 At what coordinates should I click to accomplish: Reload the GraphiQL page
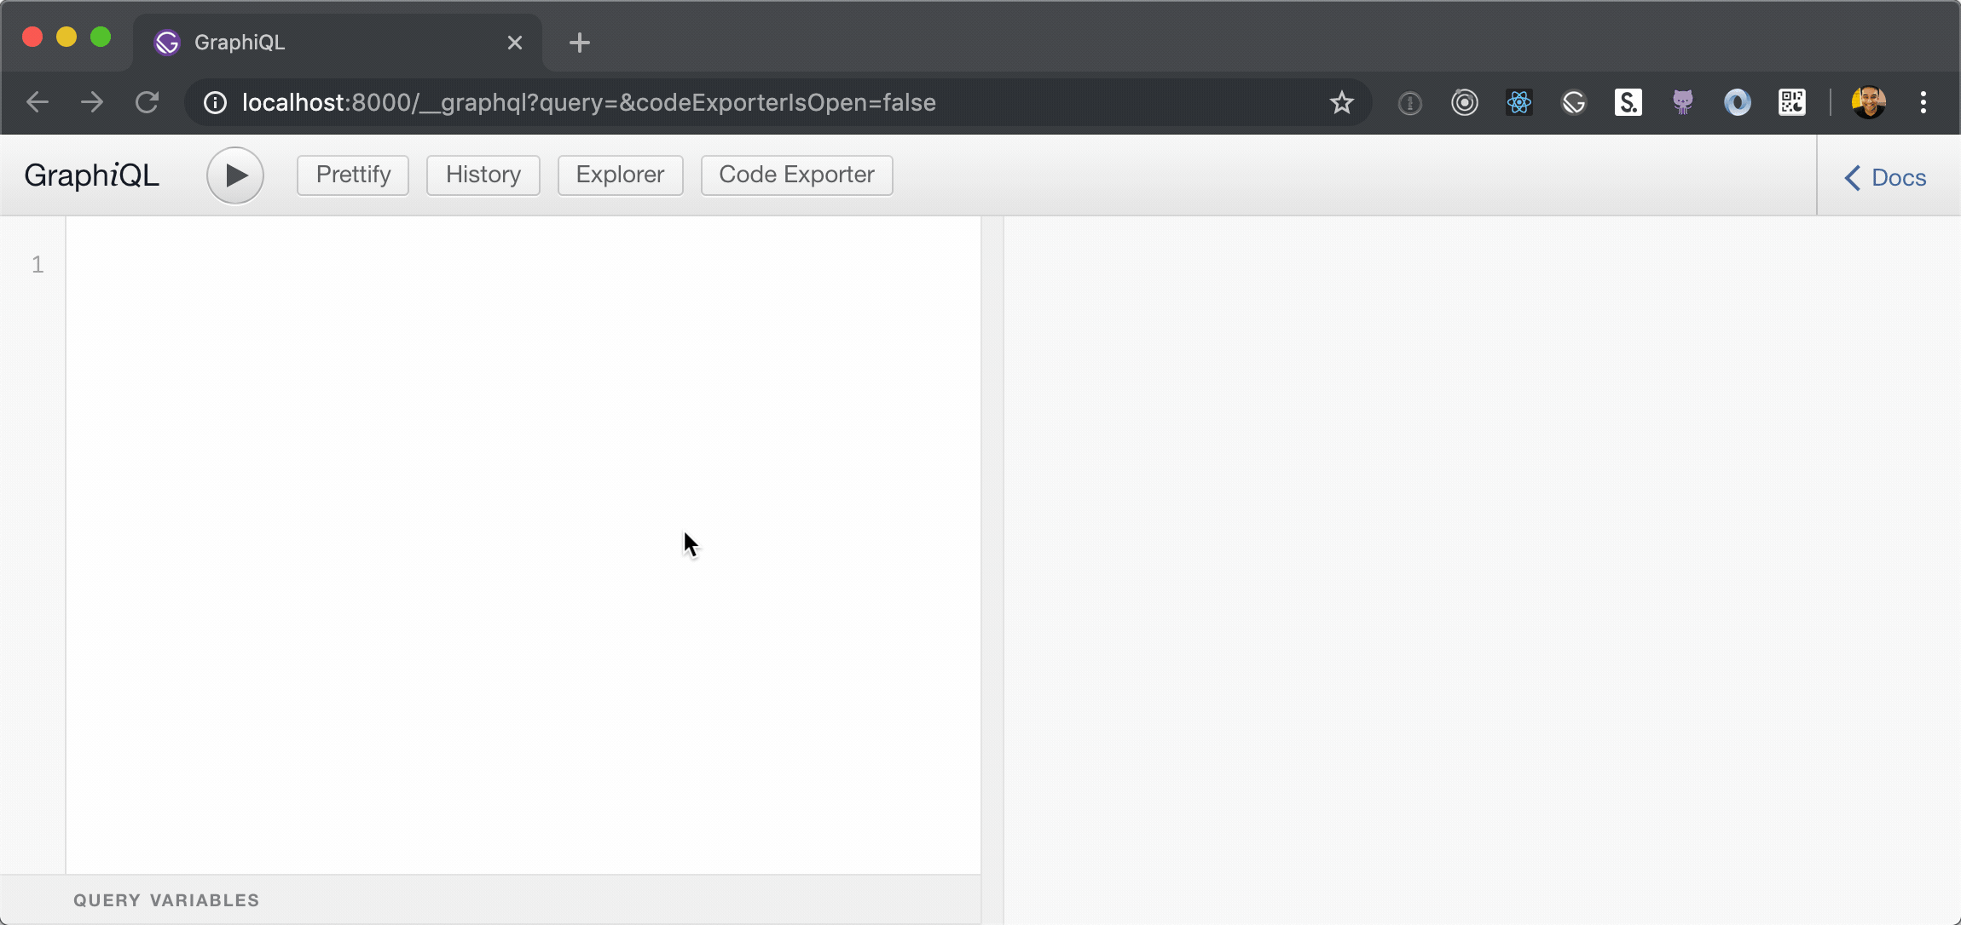pos(148,102)
